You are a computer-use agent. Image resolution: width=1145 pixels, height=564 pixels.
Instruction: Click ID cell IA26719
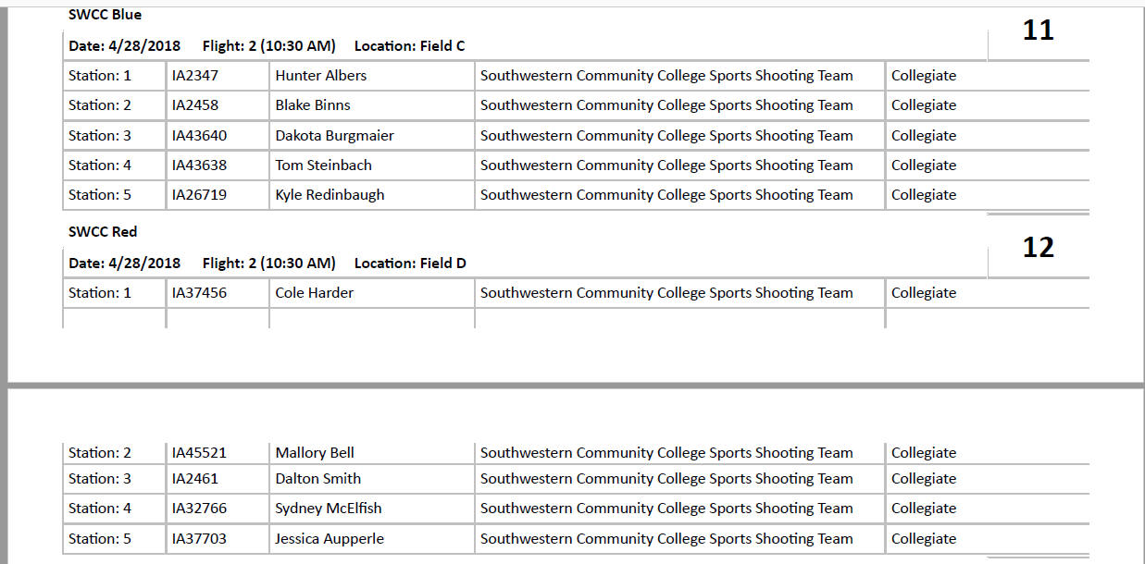pos(199,195)
